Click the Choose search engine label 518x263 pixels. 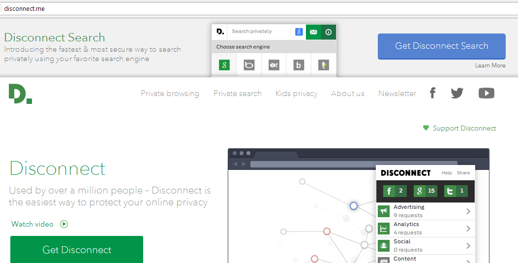pos(243,47)
